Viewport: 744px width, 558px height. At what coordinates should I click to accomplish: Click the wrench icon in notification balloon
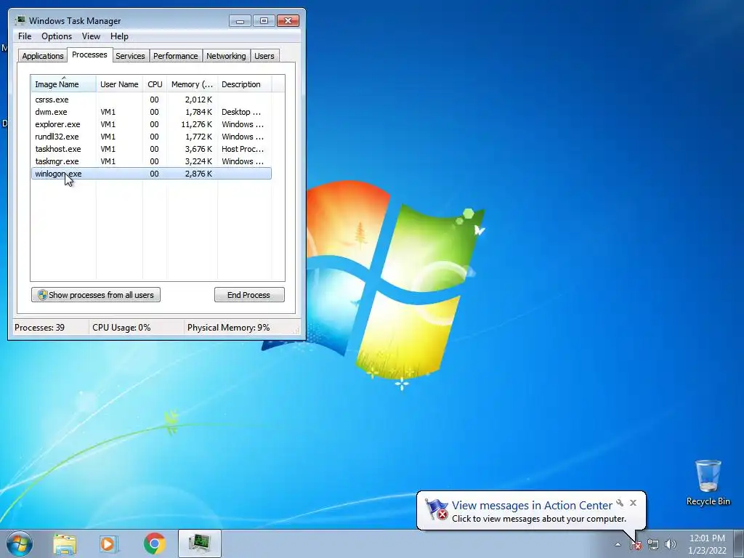point(620,503)
